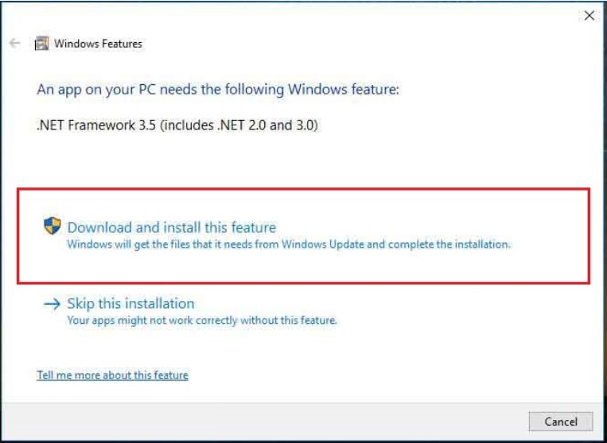Click the "Windows Features" title text
Image resolution: width=607 pixels, height=443 pixels.
pyautogui.click(x=98, y=44)
